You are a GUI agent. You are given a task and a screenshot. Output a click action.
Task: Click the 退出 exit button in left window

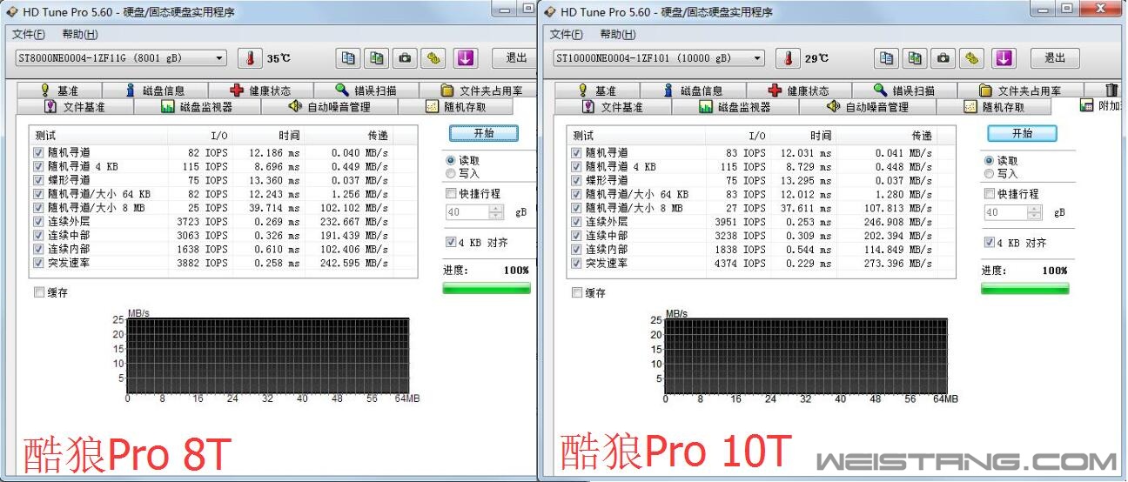coord(516,58)
